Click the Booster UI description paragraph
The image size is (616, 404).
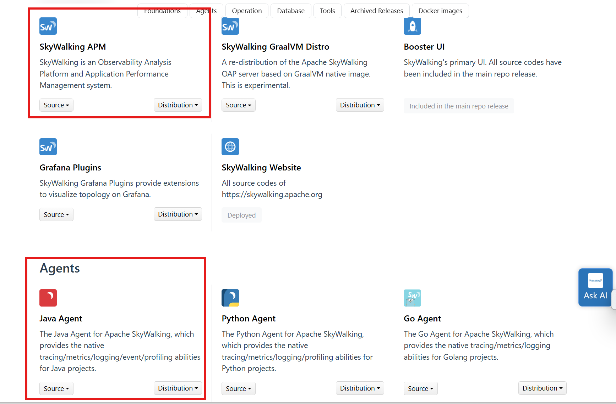pos(483,68)
